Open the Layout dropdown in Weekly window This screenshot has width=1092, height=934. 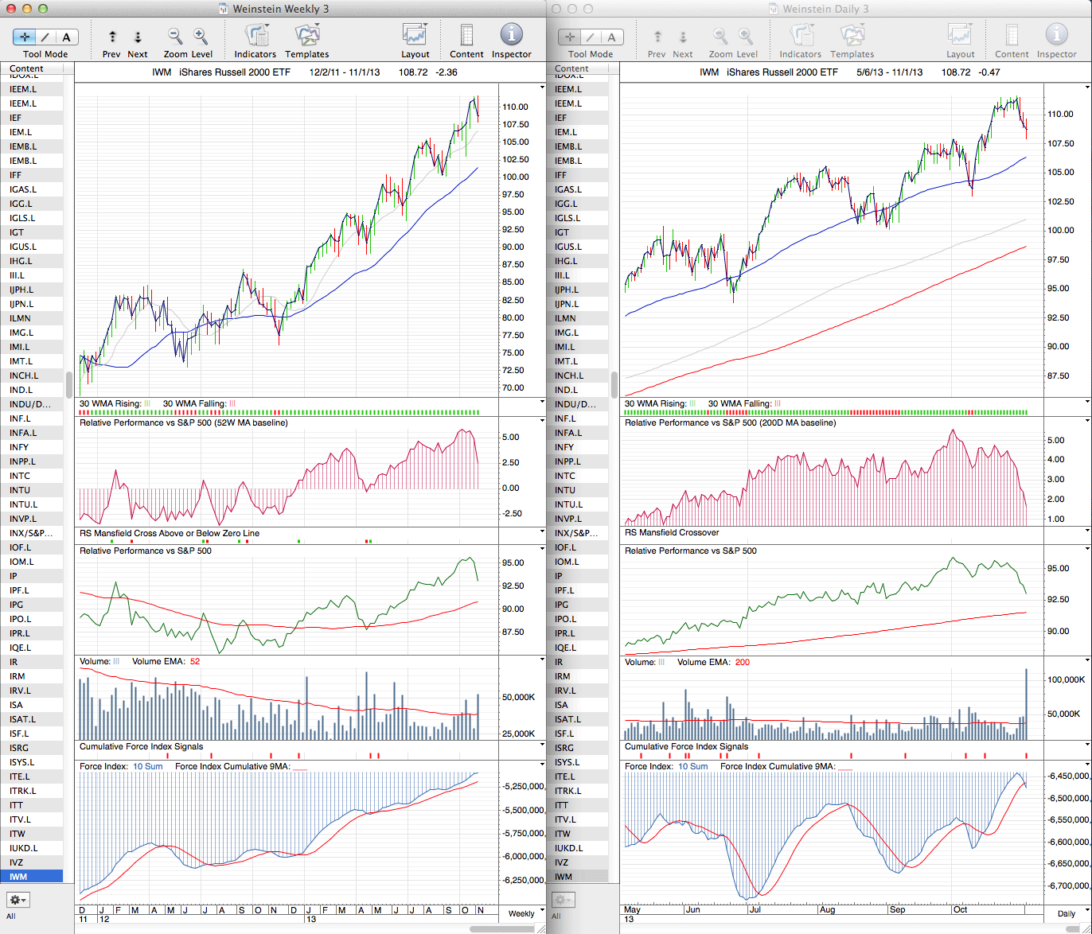[x=415, y=36]
